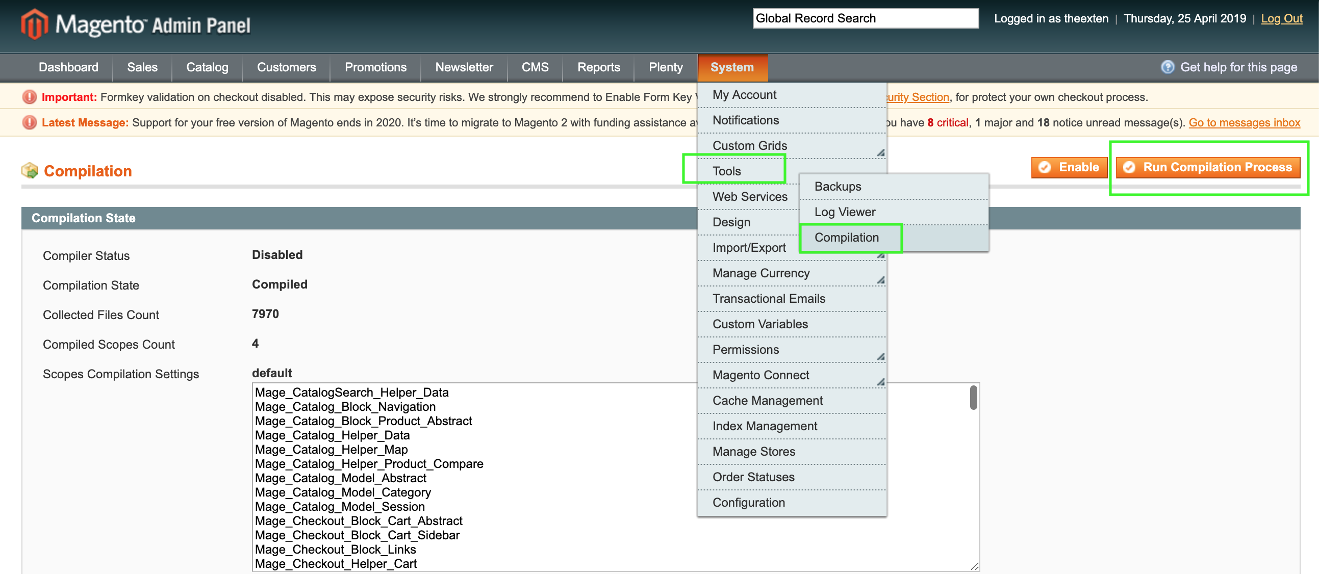Go to messages inbox link
Image resolution: width=1319 pixels, height=574 pixels.
tap(1244, 122)
